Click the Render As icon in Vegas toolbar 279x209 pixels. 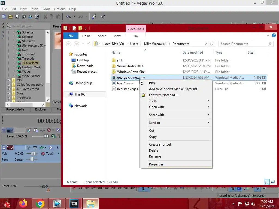(x=30, y=17)
